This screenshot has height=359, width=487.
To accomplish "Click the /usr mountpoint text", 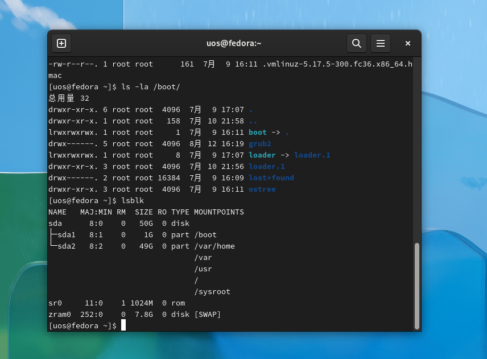I will click(203, 269).
